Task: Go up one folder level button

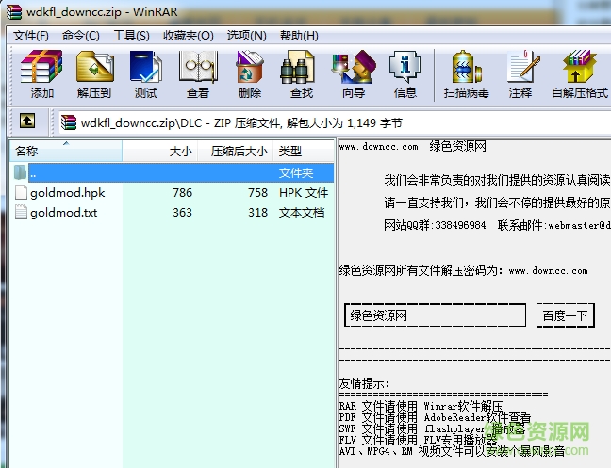Action: tap(27, 121)
